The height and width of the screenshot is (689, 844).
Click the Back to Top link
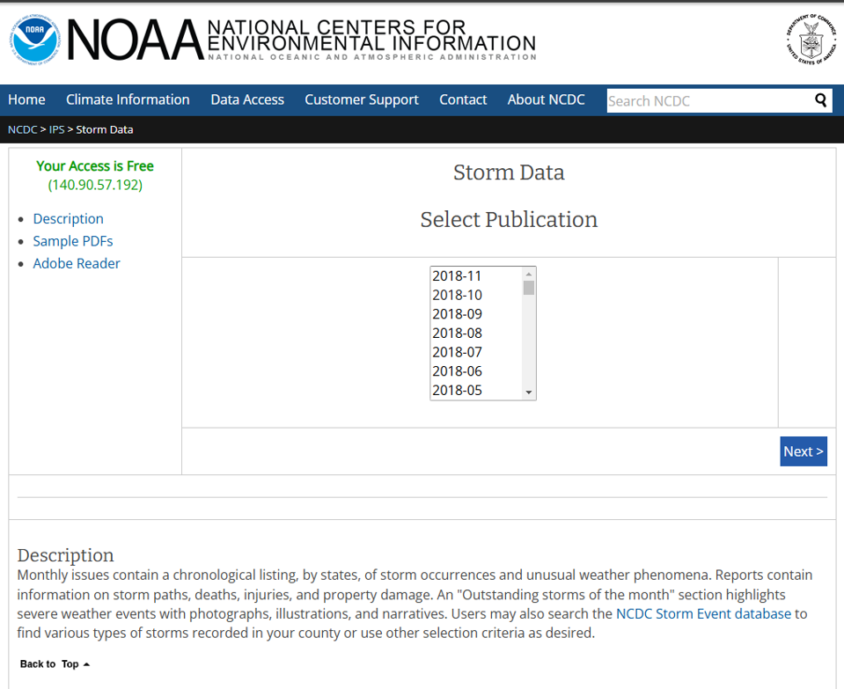(x=55, y=664)
